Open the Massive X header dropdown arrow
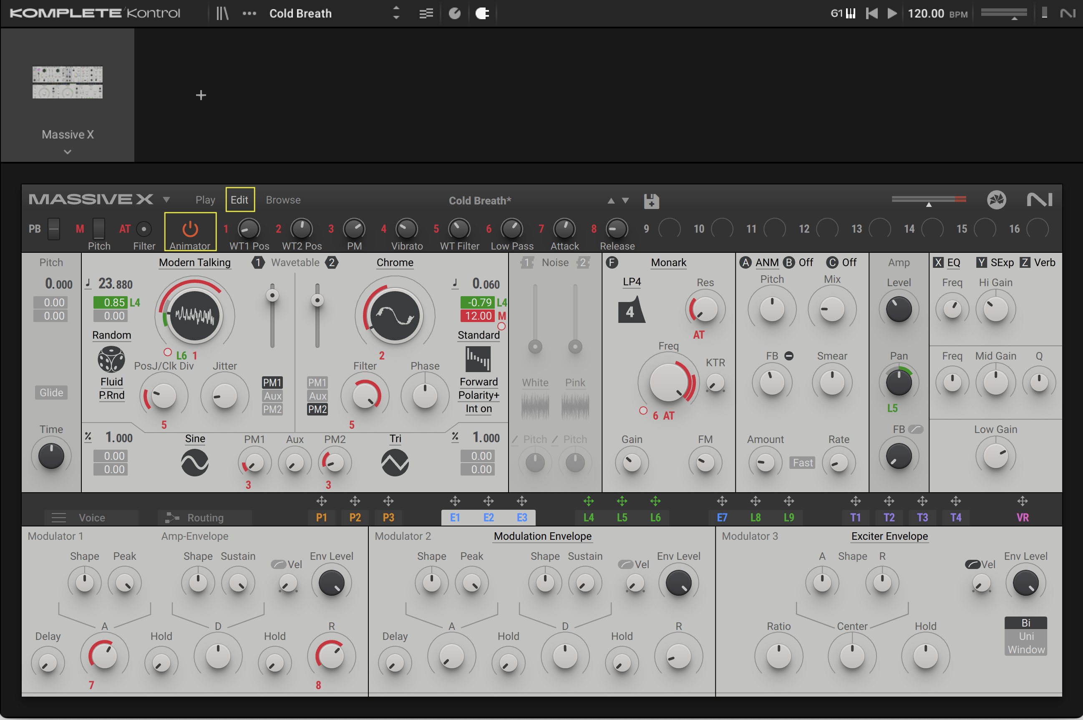The image size is (1083, 720). [x=166, y=200]
